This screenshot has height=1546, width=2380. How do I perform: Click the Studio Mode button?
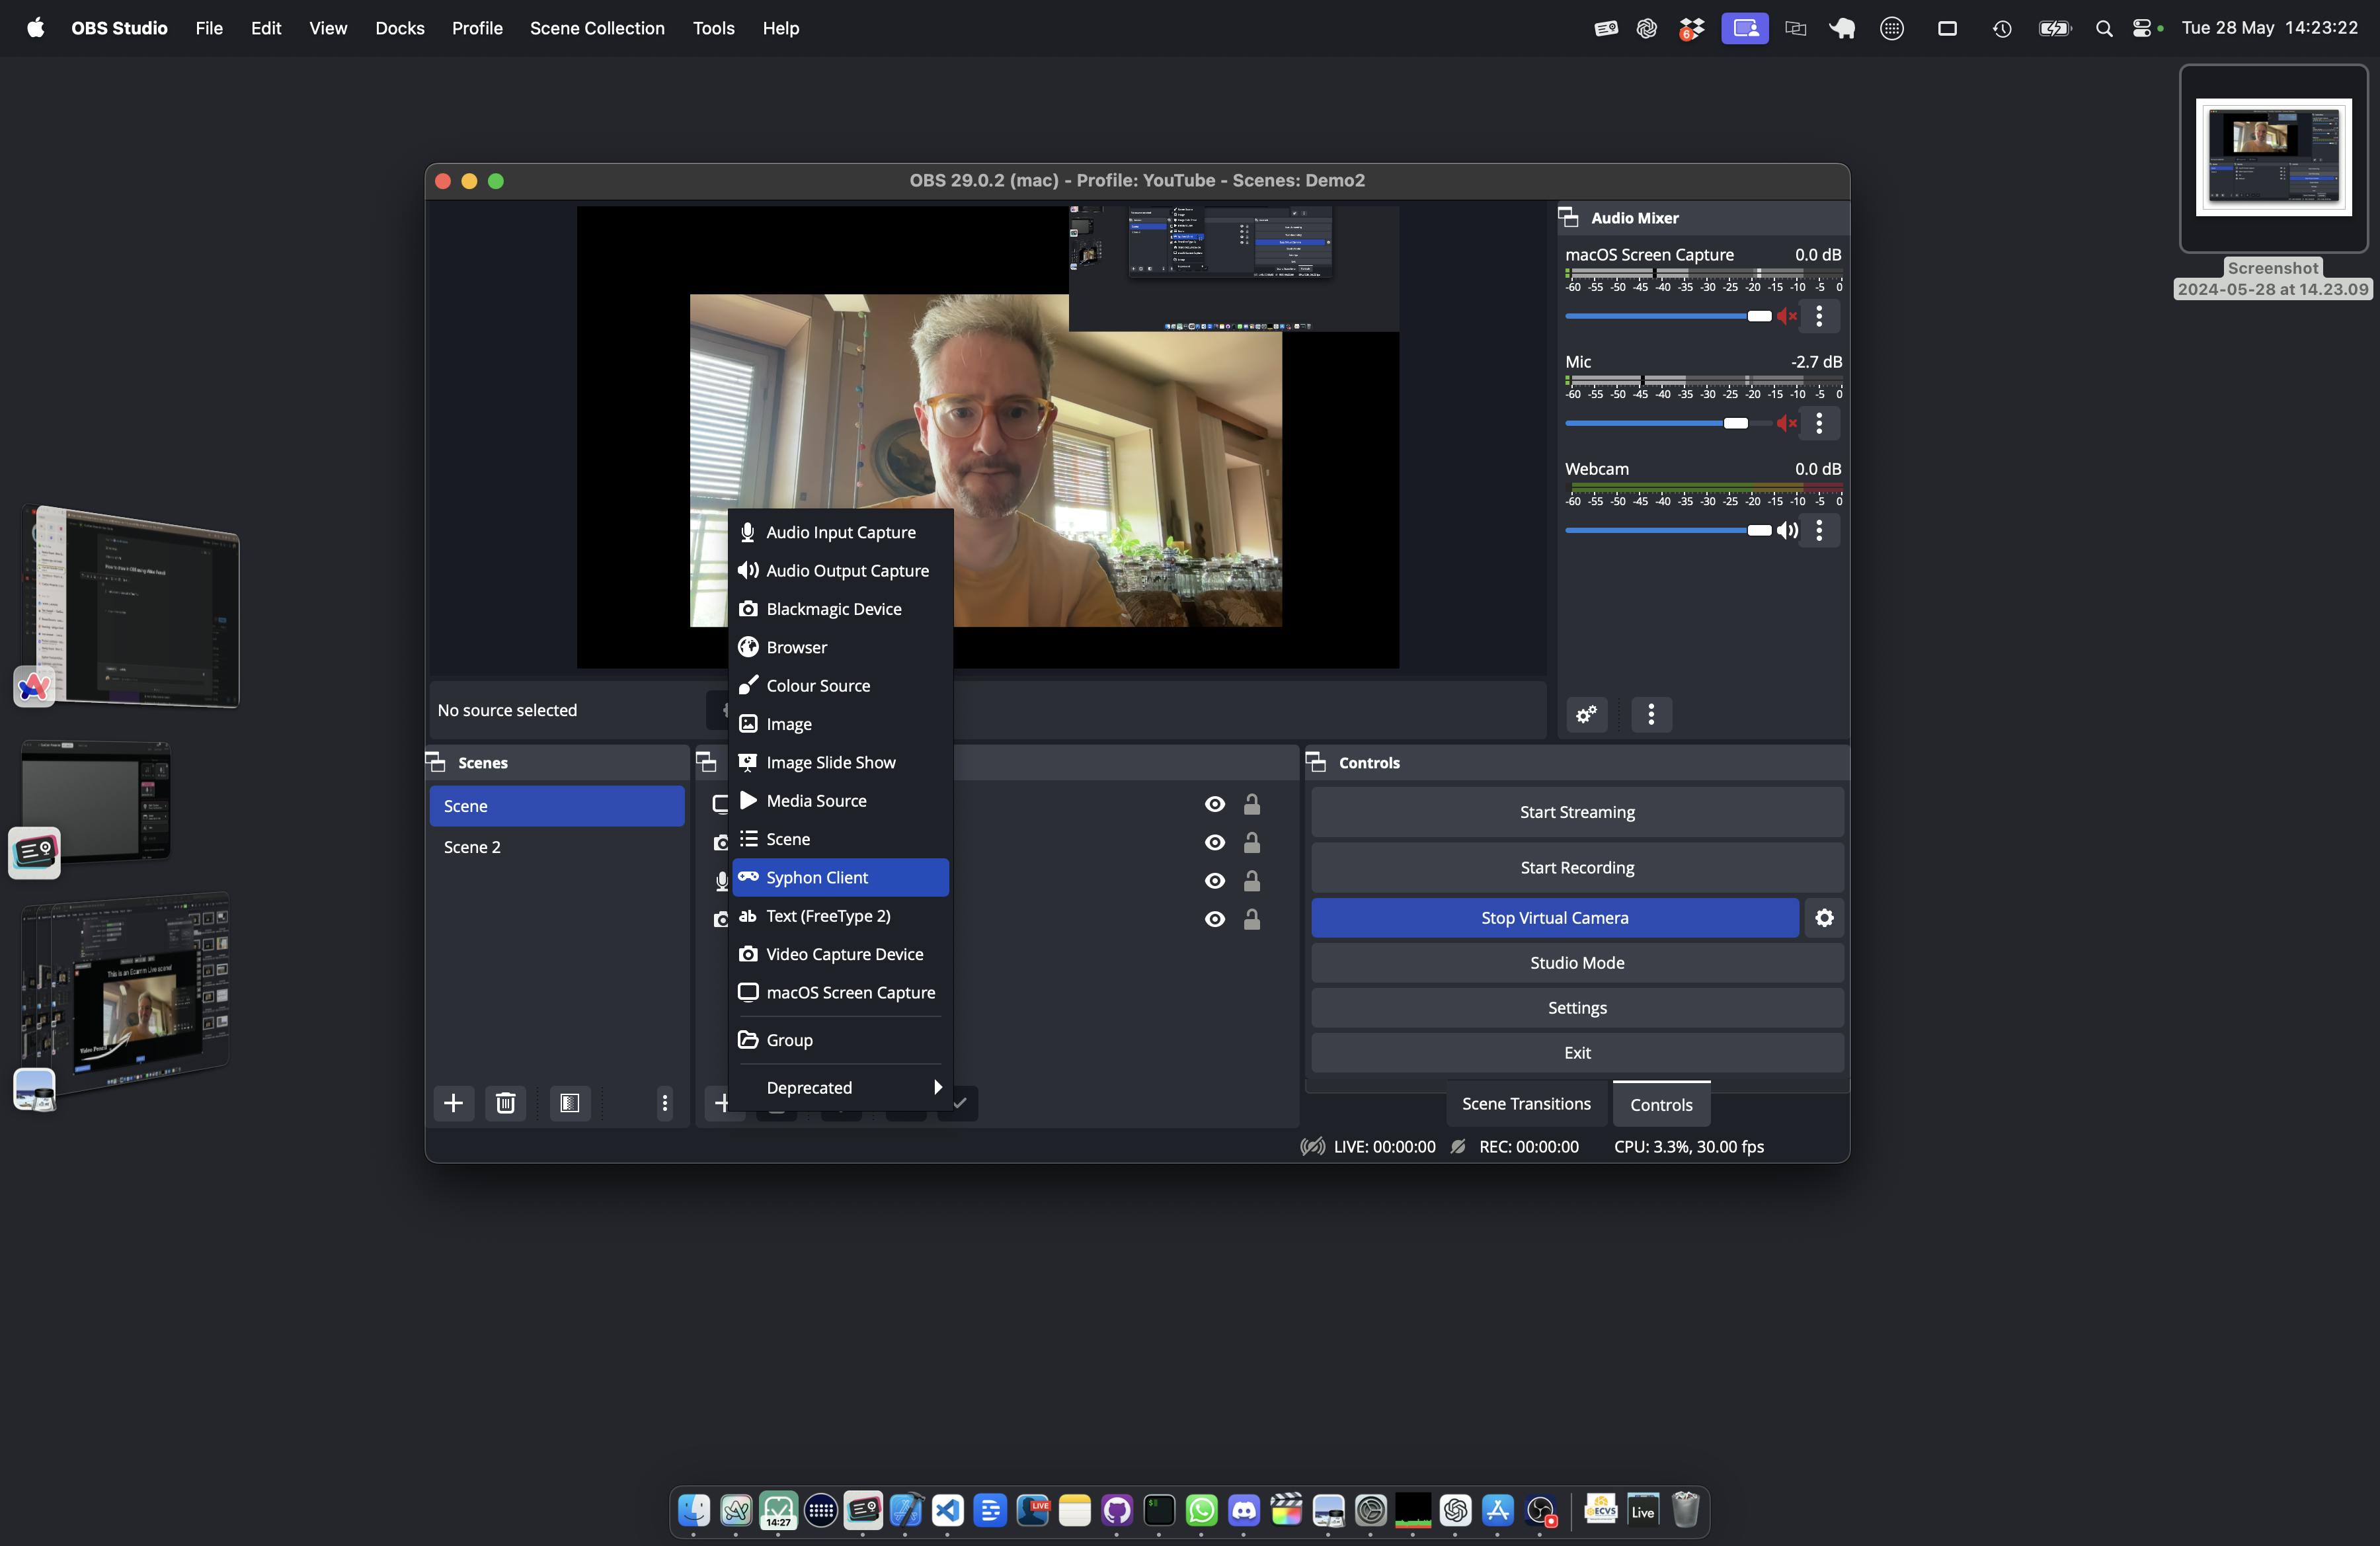(x=1577, y=961)
